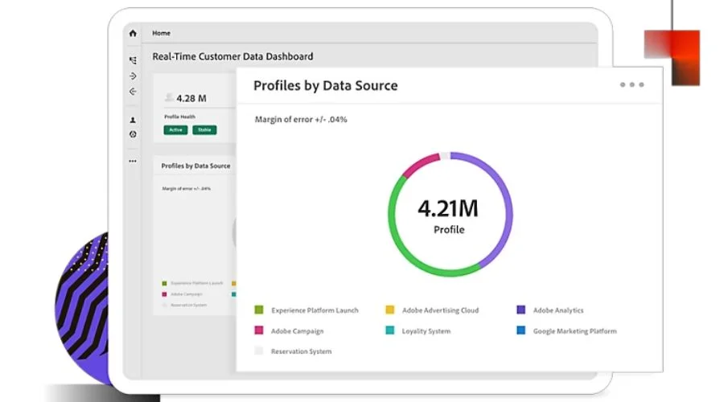The width and height of the screenshot is (724, 402).
Task: Click the blue Google Marketing Platform swatch
Action: [520, 330]
